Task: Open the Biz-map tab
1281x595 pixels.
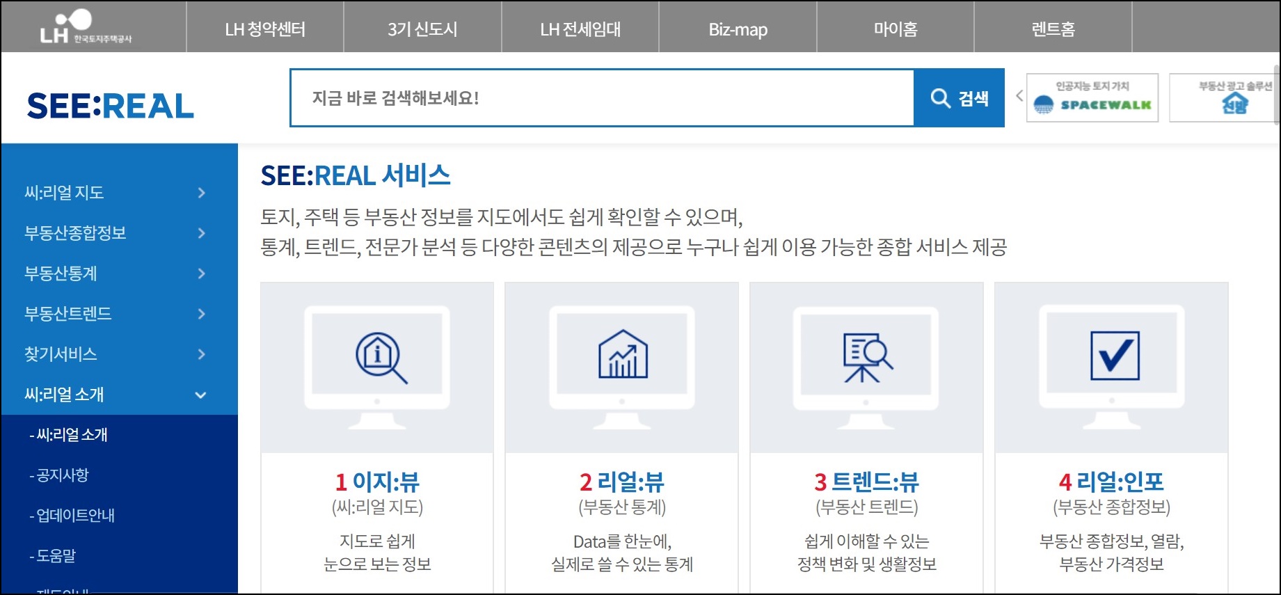Action: click(738, 29)
